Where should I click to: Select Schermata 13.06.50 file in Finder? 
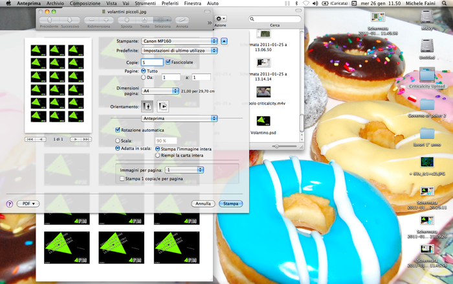[263, 40]
